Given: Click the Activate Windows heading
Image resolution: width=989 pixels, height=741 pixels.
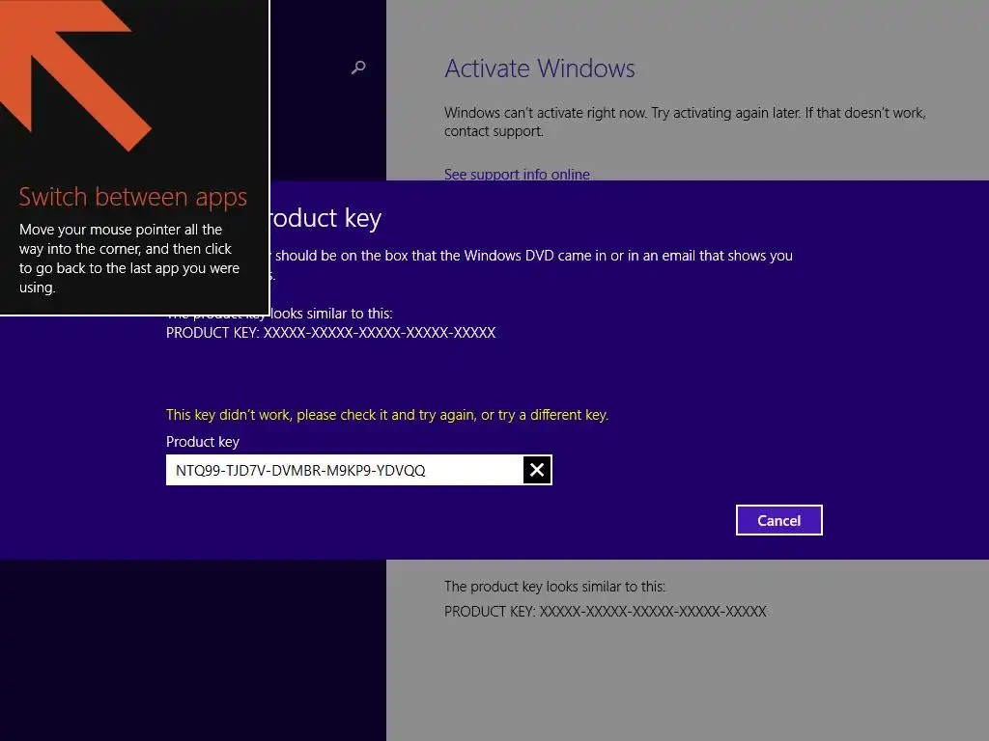Looking at the screenshot, I should pyautogui.click(x=540, y=69).
